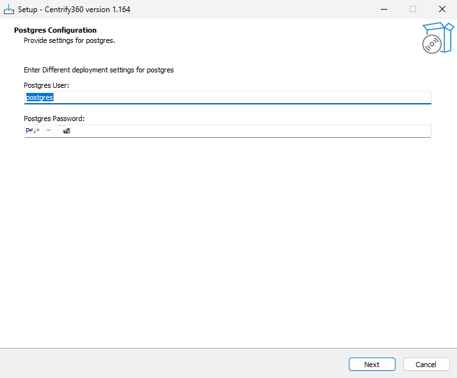Image resolution: width=457 pixels, height=378 pixels.
Task: Click the Cancel button
Action: tap(426, 365)
